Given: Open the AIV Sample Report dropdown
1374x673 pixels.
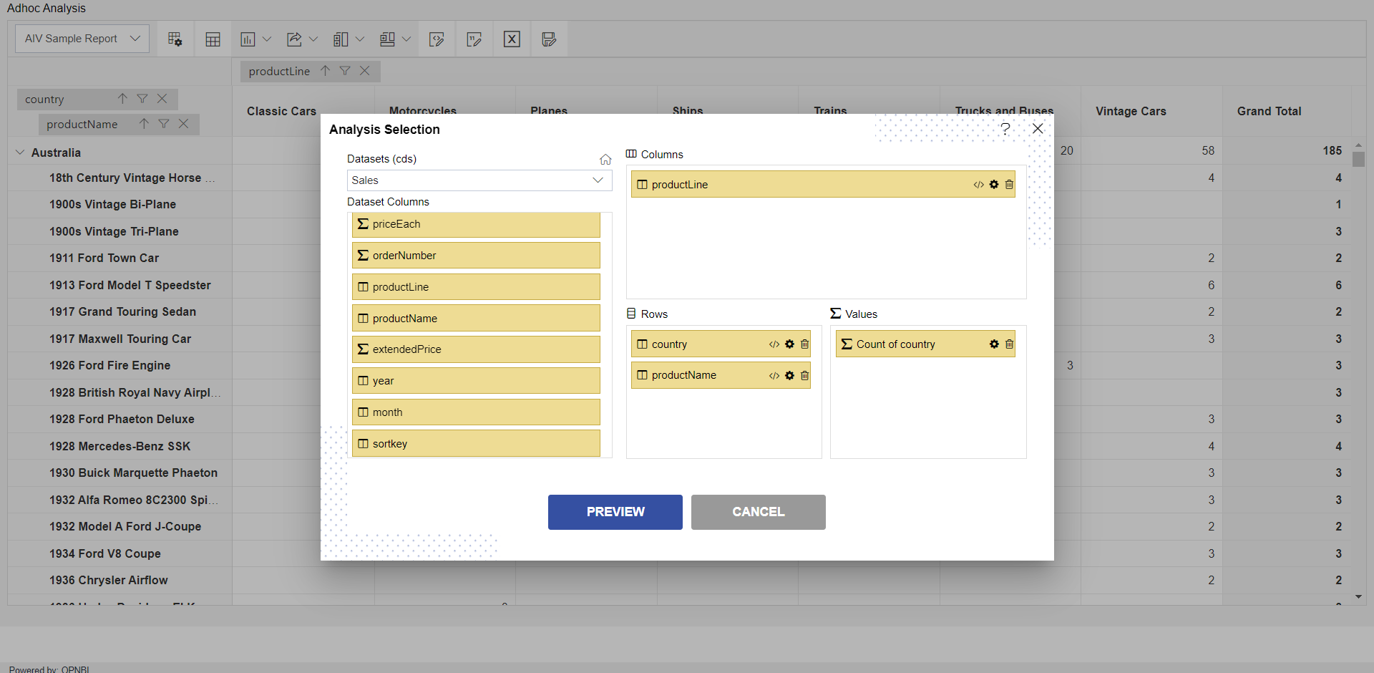Looking at the screenshot, I should point(82,39).
